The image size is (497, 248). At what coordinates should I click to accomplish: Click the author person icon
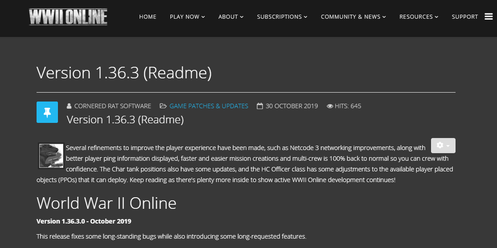pos(69,106)
